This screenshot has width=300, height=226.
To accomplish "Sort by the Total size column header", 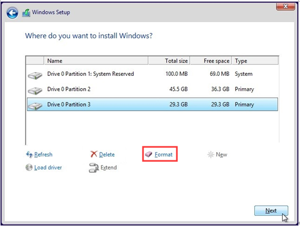I will pyautogui.click(x=169, y=61).
